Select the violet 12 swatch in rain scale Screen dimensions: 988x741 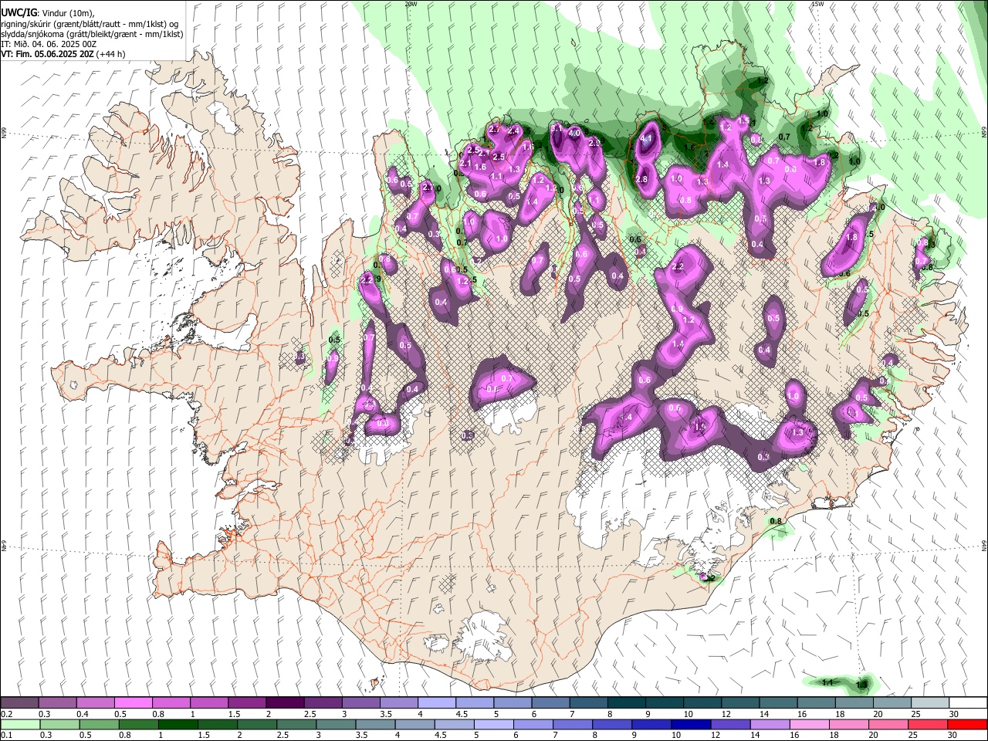pyautogui.click(x=729, y=724)
